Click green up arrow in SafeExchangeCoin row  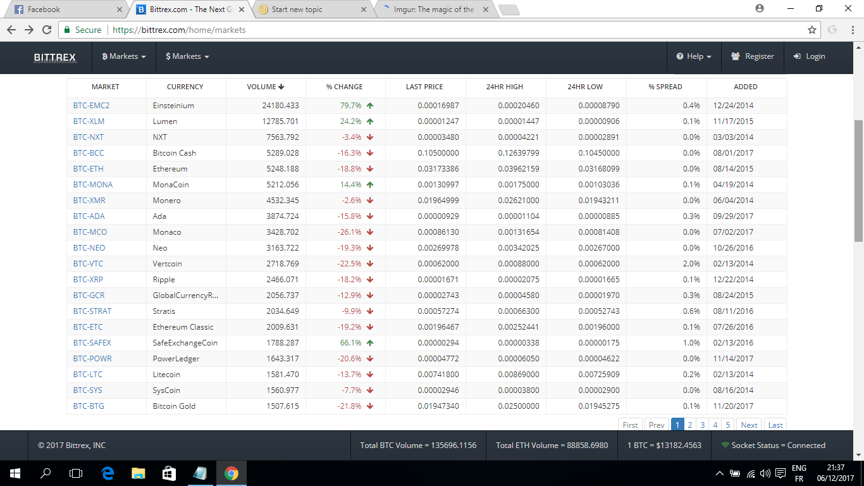click(x=370, y=343)
